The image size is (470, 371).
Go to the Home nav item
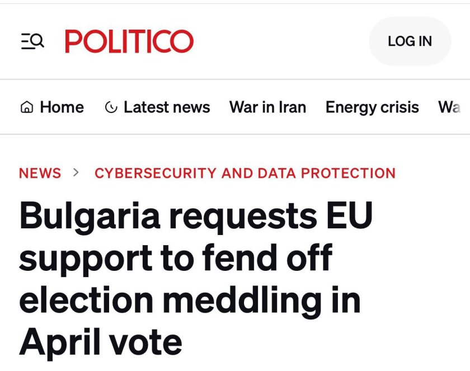62,107
